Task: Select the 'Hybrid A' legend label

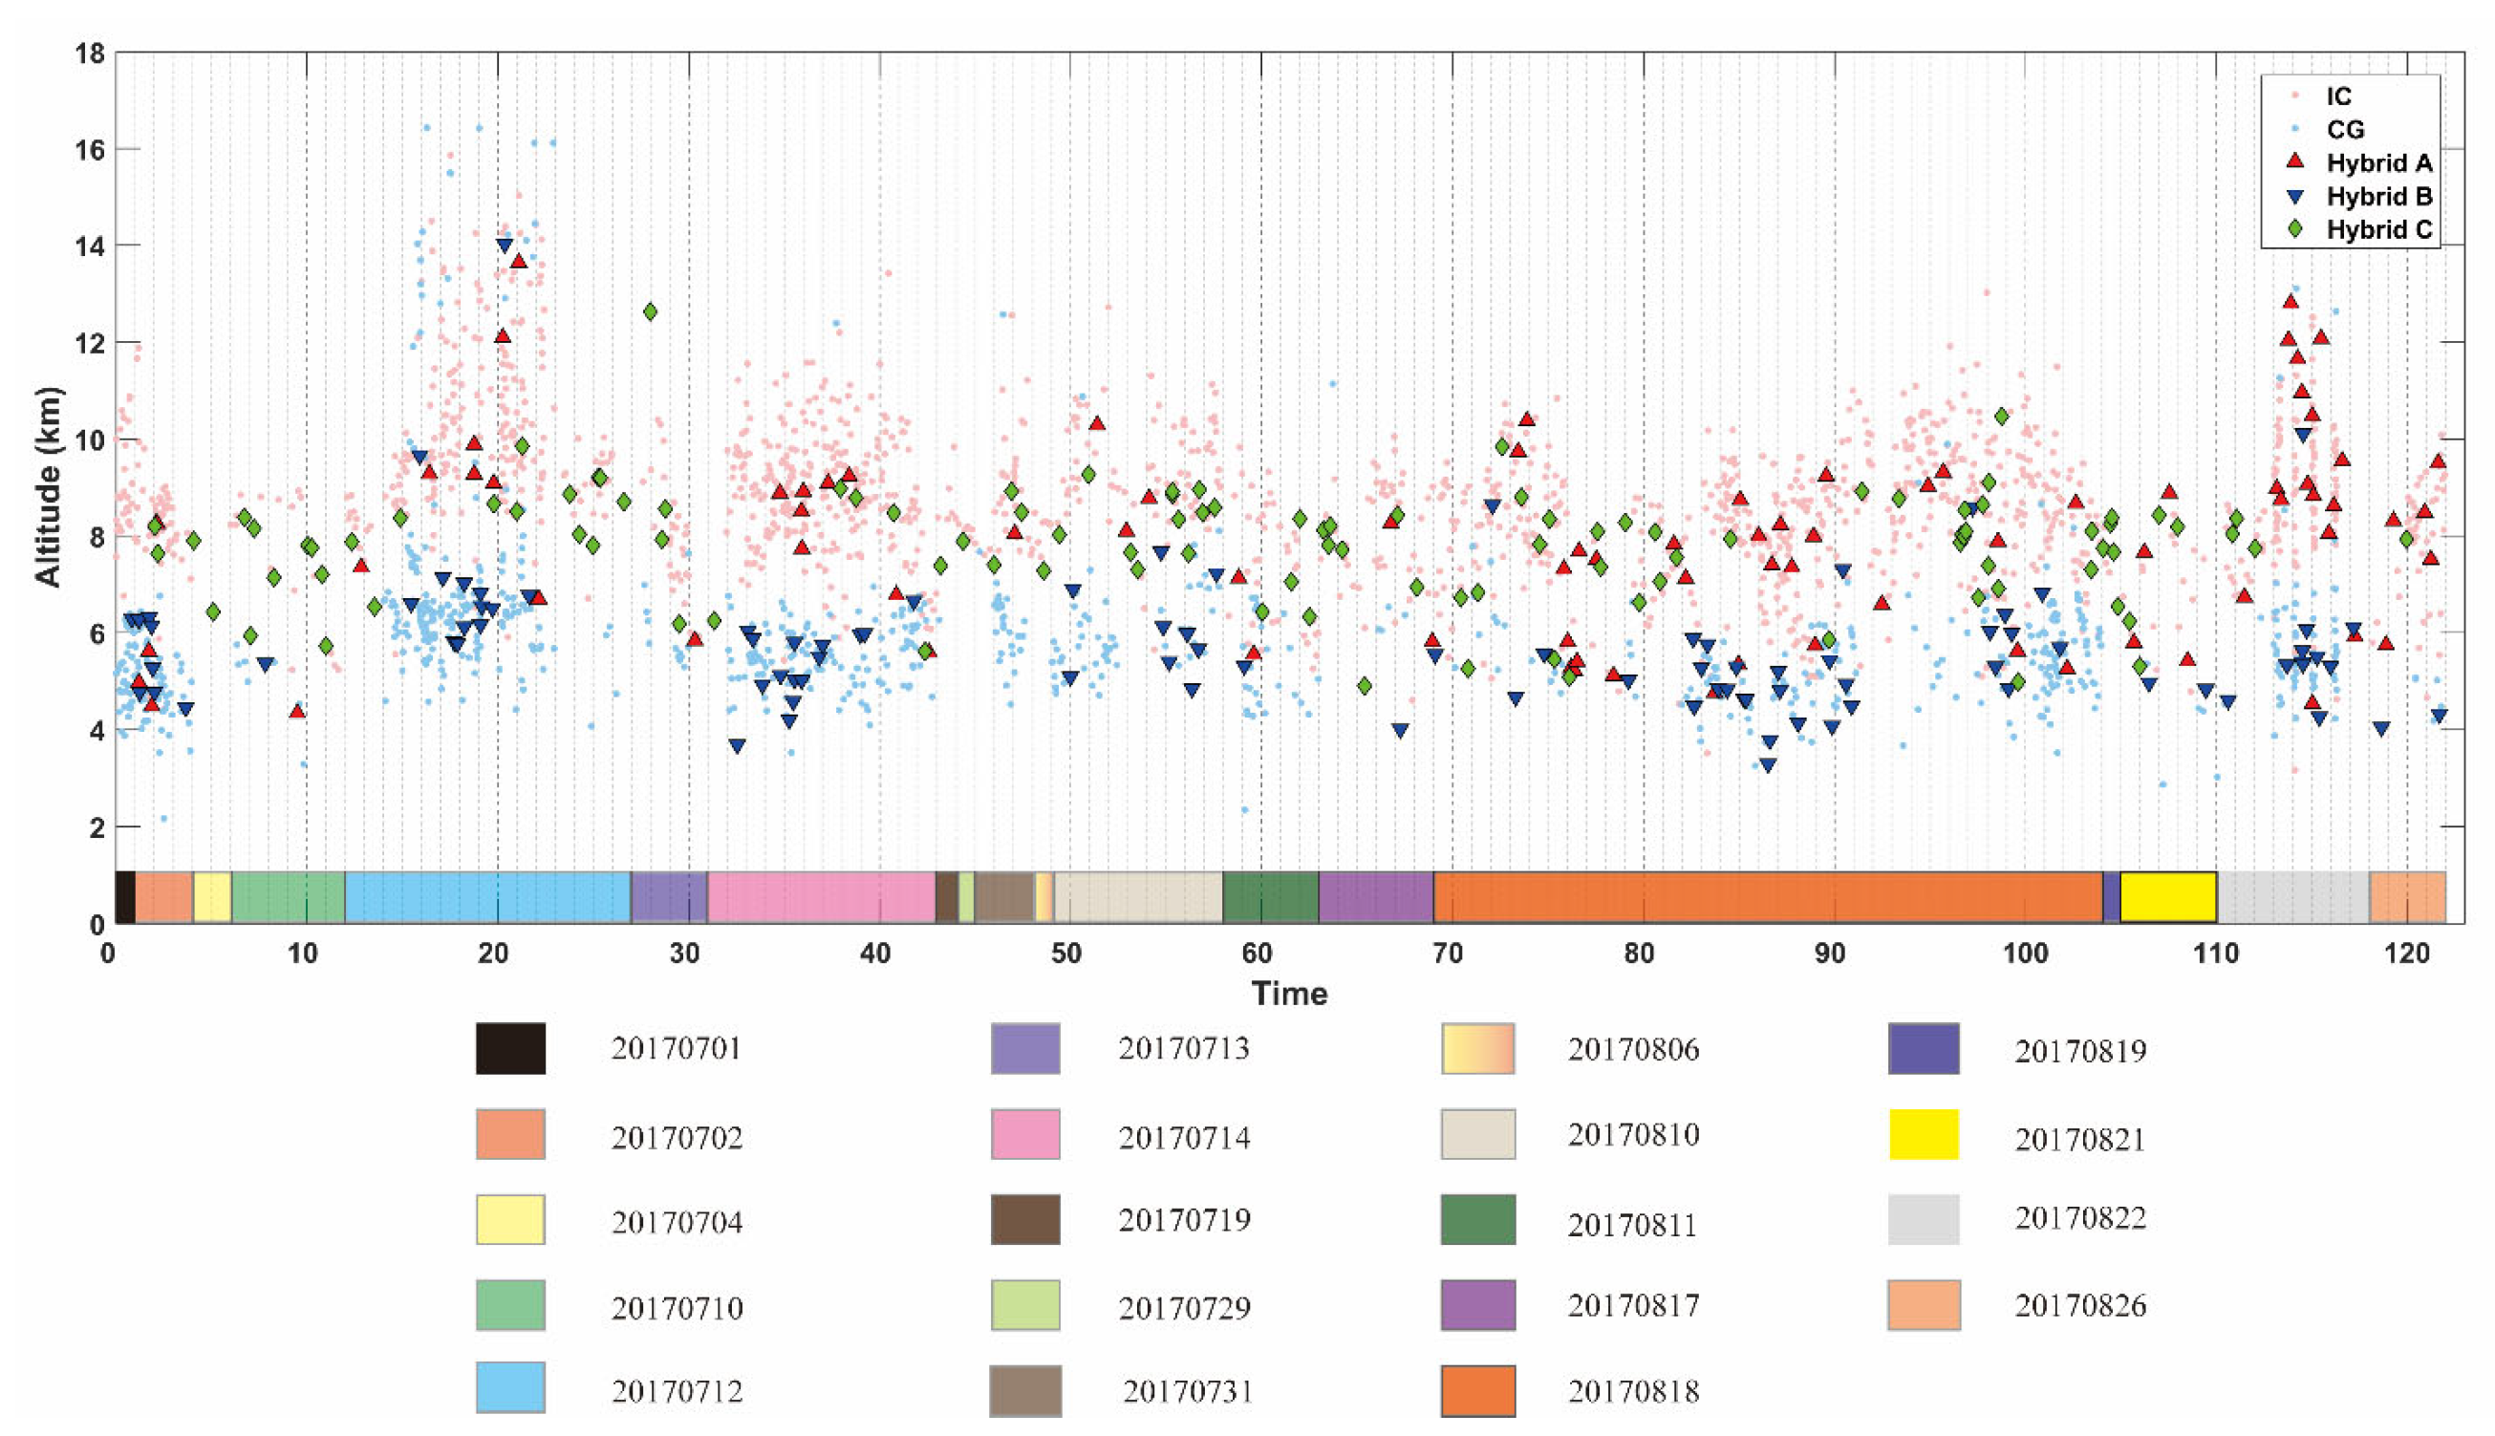Action: pyautogui.click(x=2378, y=162)
